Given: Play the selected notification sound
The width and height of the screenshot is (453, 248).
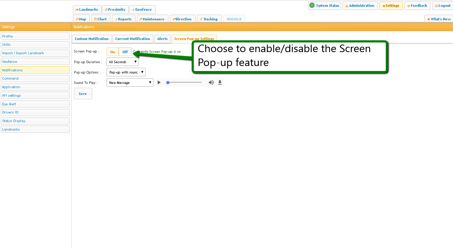Looking at the screenshot, I should (159, 82).
